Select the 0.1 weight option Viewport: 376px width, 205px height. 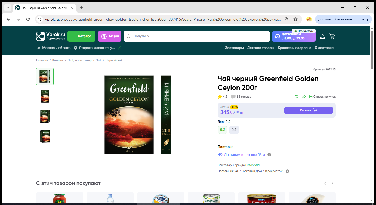tap(234, 130)
